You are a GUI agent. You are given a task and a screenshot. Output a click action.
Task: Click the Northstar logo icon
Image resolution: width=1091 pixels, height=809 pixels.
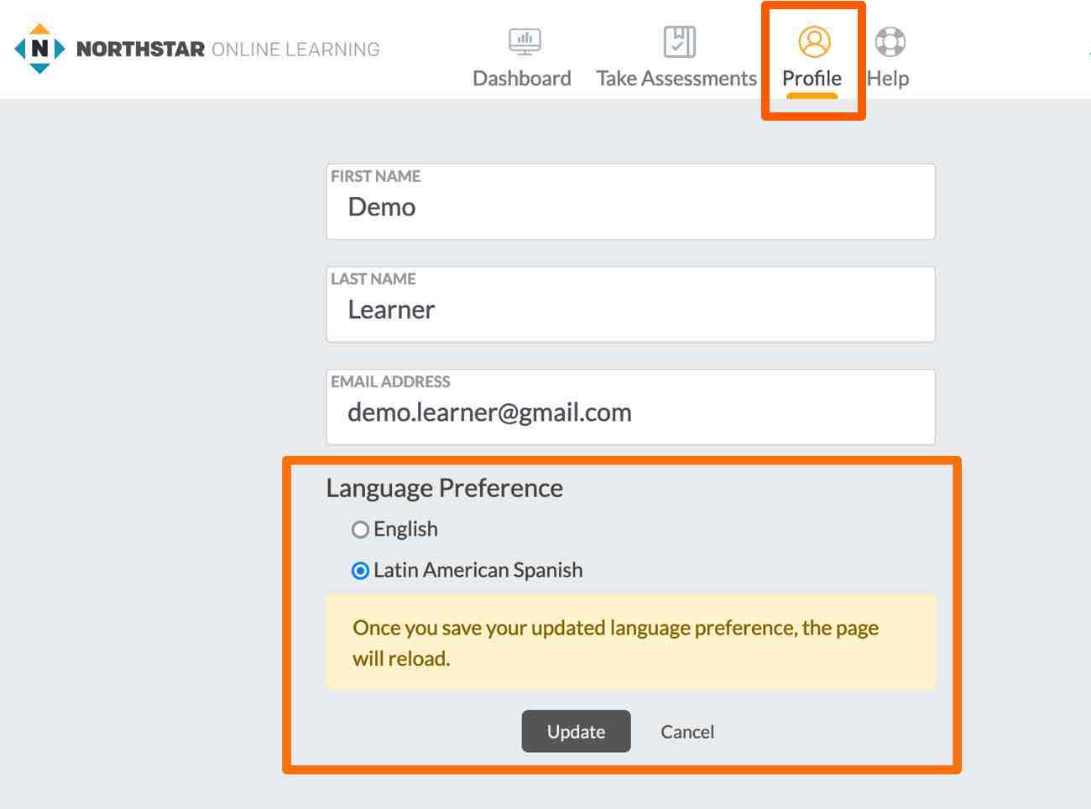[x=39, y=49]
